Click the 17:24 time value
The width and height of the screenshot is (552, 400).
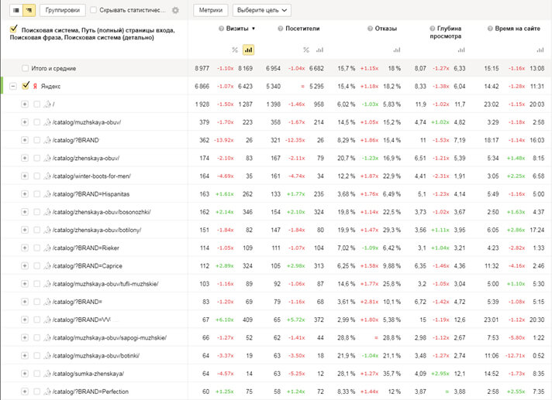[x=536, y=230]
